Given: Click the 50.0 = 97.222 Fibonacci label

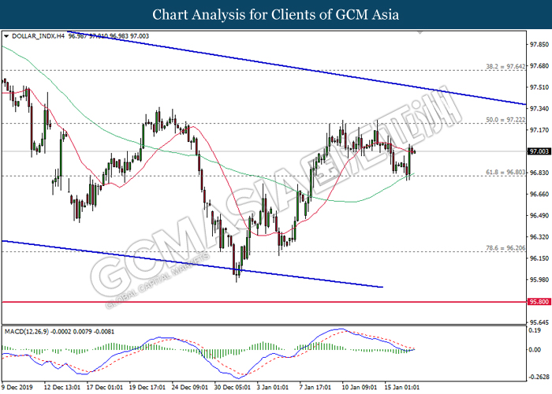Looking at the screenshot, I should click(x=505, y=120).
